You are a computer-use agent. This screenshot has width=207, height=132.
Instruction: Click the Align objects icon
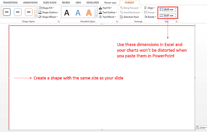(145, 8)
